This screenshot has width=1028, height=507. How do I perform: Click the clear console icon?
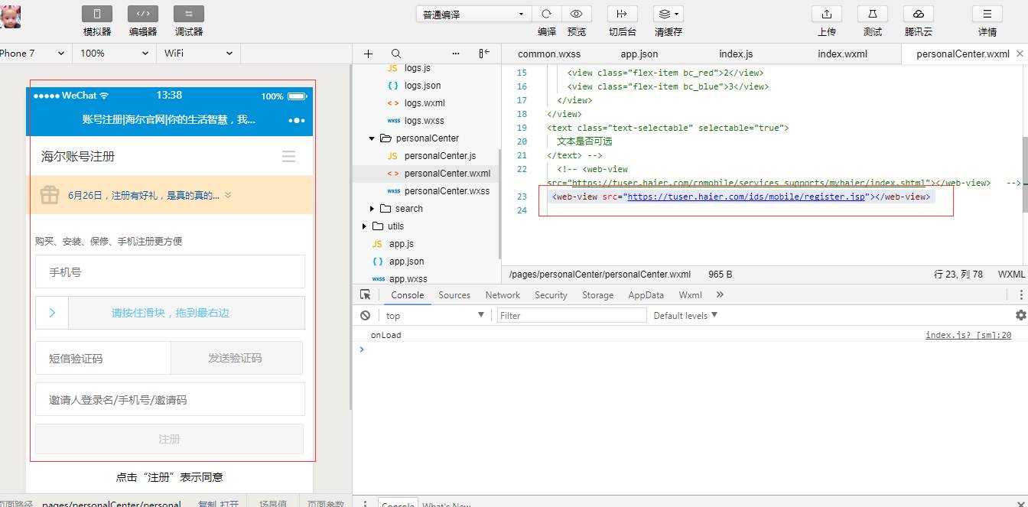coord(366,315)
